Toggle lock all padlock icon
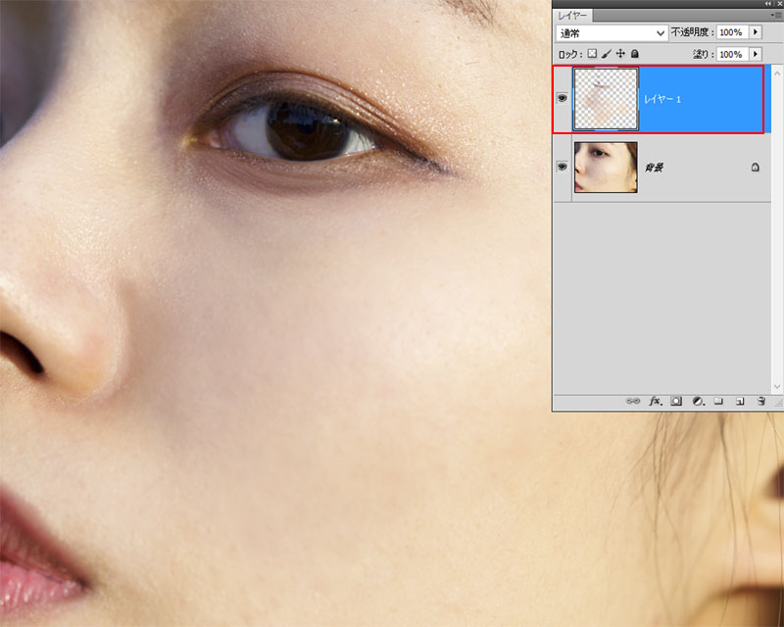The width and height of the screenshot is (784, 627). (x=634, y=54)
